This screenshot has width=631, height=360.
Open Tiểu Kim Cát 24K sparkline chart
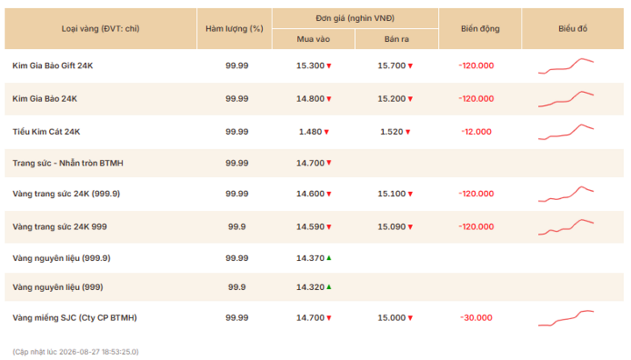(566, 132)
